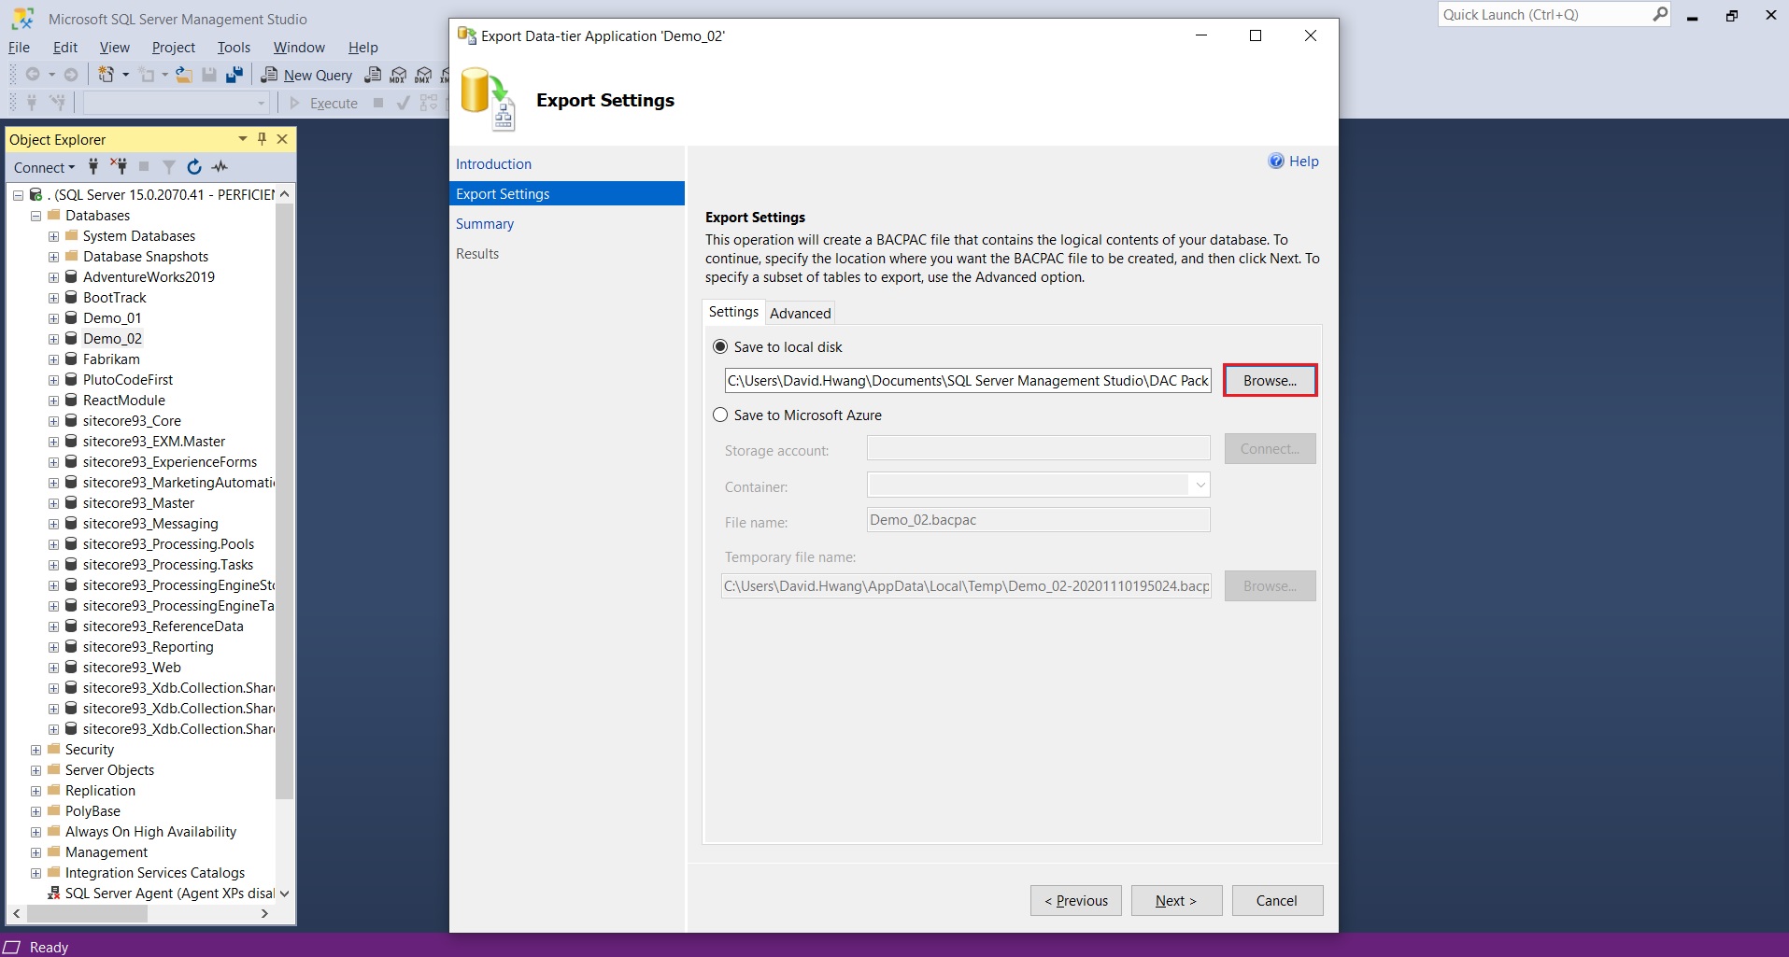Screen dimensions: 1789x957
Task: Open the File menu
Action: pos(19,47)
